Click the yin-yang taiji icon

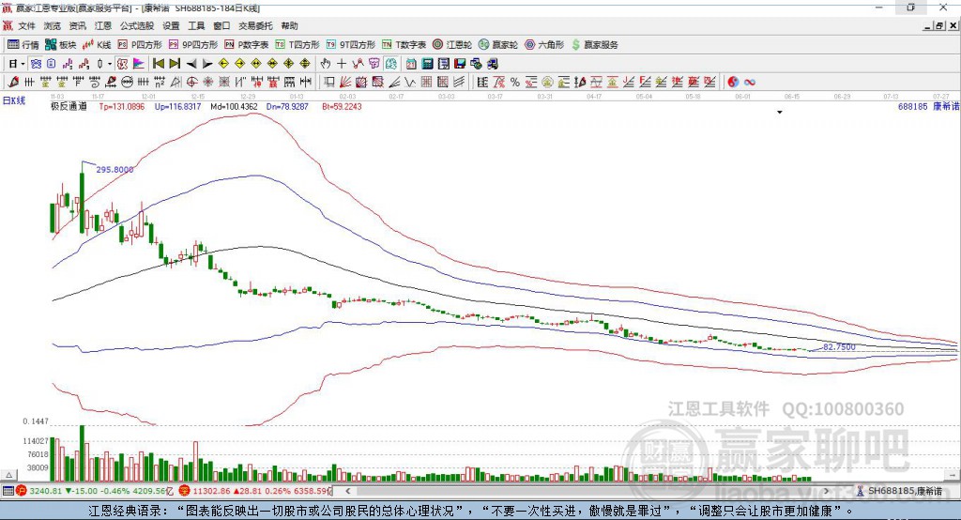point(733,83)
